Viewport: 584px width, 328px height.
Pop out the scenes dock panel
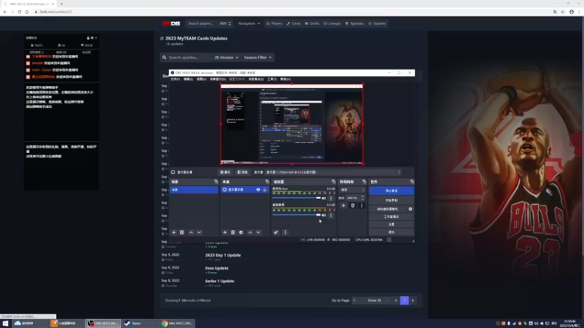[216, 181]
